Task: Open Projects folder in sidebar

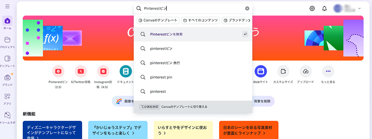Action: tap(7, 42)
